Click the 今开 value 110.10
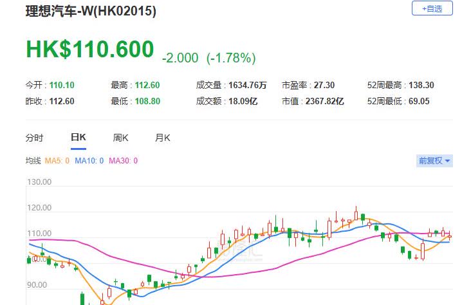 (62, 86)
